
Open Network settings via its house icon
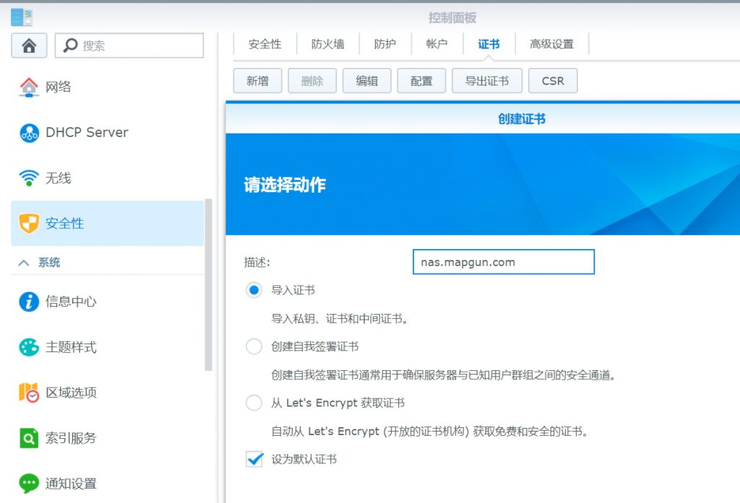coord(29,87)
